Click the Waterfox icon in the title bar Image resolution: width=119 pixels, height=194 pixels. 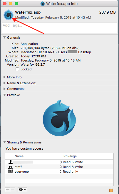click(43, 4)
